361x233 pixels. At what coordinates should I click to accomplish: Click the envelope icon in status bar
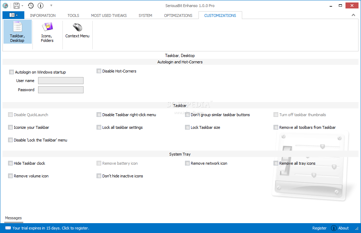click(x=8, y=228)
